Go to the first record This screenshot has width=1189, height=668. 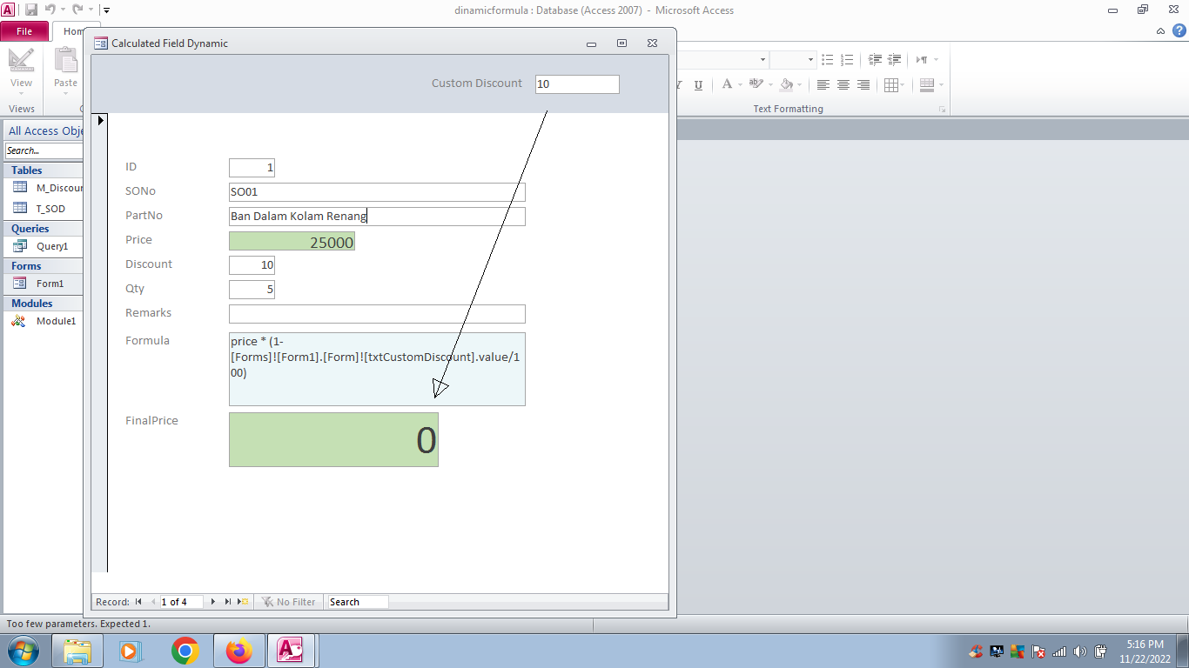pos(138,602)
